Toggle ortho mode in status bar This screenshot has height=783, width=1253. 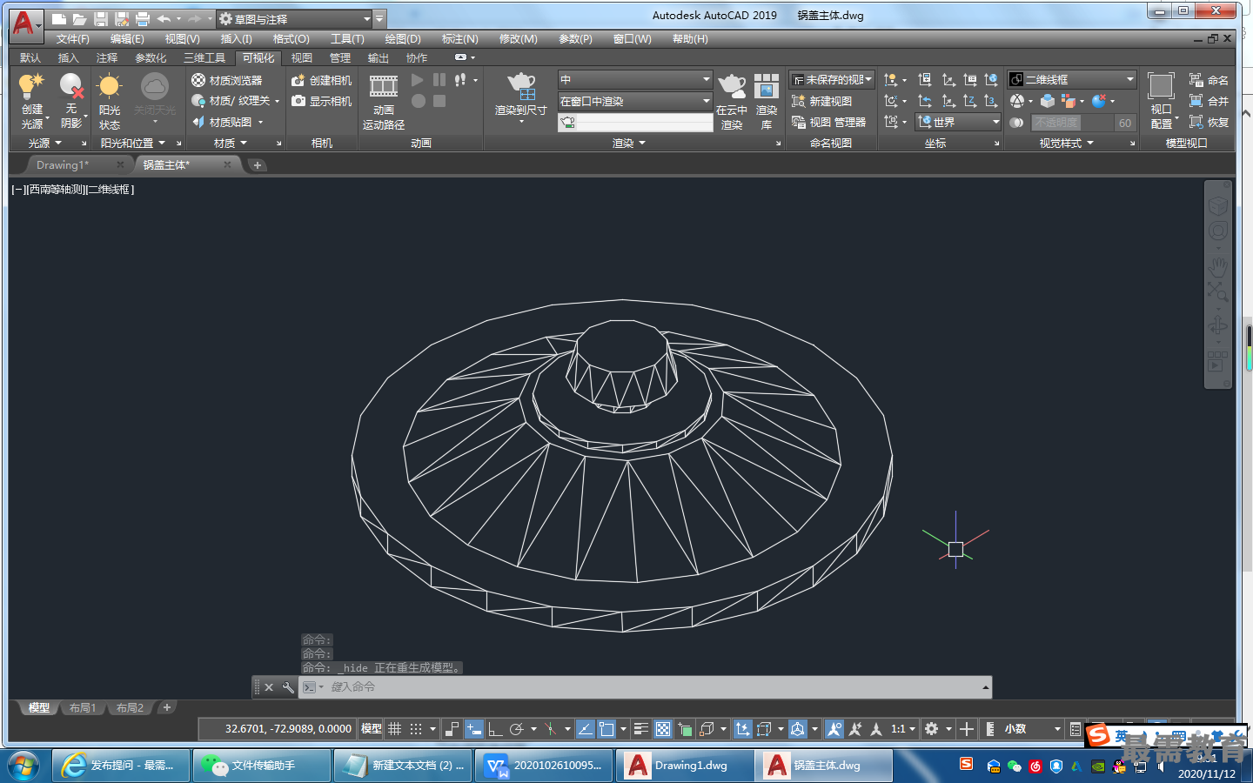tap(495, 729)
